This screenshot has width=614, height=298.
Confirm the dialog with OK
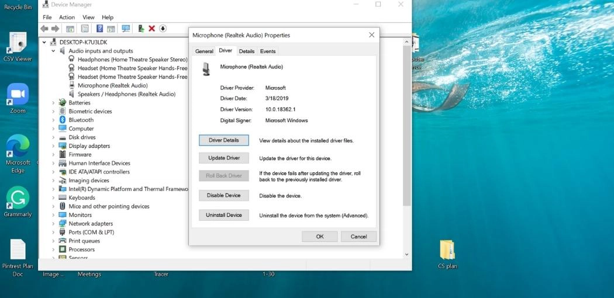(x=319, y=236)
